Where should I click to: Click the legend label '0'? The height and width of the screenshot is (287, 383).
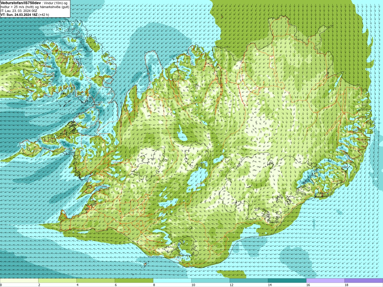[1, 285]
